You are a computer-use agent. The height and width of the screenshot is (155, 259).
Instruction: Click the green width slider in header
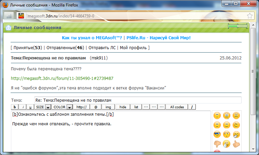237,26
